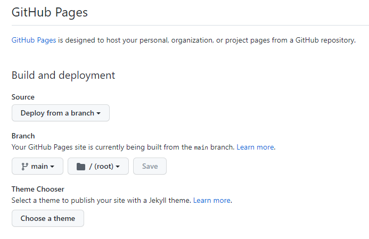Click the 'Branch' label
This screenshot has height=239, width=369.
point(23,136)
